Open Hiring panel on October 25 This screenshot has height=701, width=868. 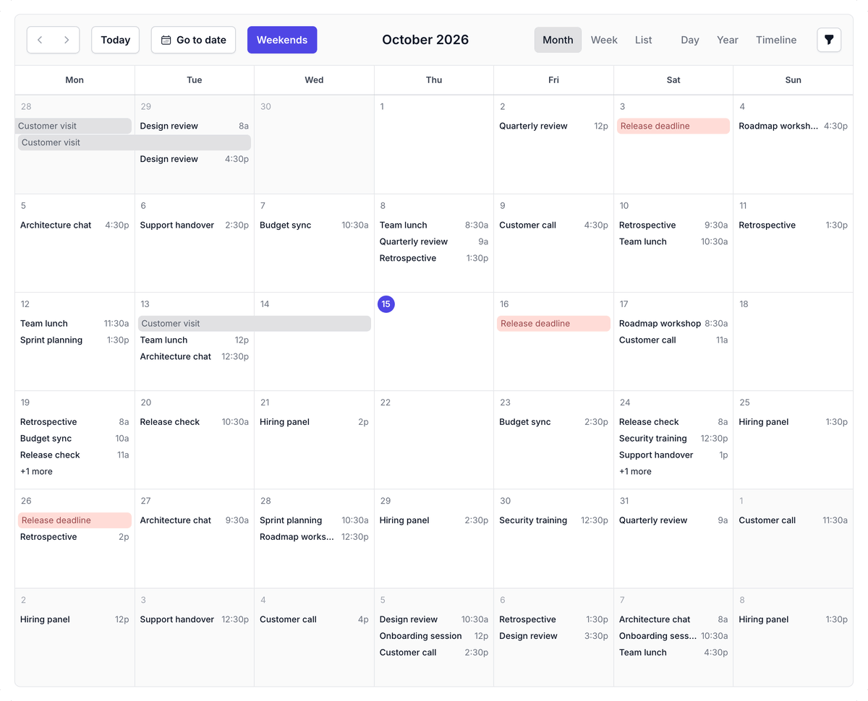point(793,421)
